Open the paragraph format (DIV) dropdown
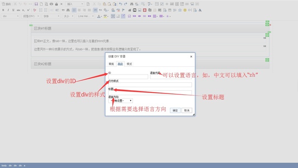This screenshot has height=168, width=298. point(31,16)
